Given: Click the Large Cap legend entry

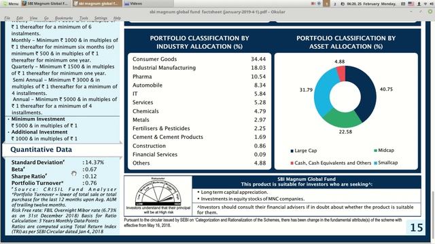Looking at the screenshot, I should pyautogui.click(x=304, y=150).
